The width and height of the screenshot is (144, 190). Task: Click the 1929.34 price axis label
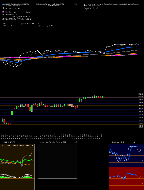click(141, 102)
